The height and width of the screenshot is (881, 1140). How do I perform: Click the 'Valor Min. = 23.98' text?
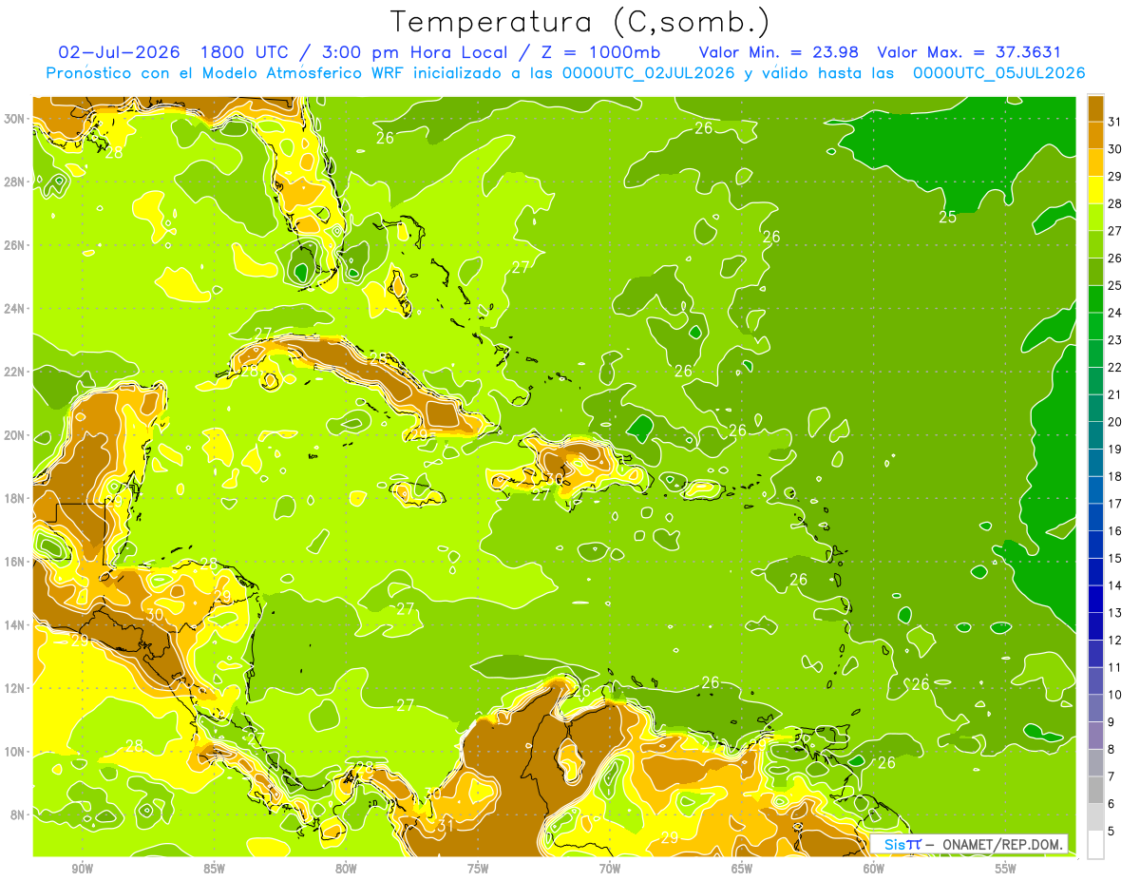(778, 52)
